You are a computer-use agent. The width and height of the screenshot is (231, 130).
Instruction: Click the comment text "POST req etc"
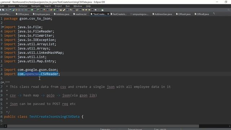point(64,104)
